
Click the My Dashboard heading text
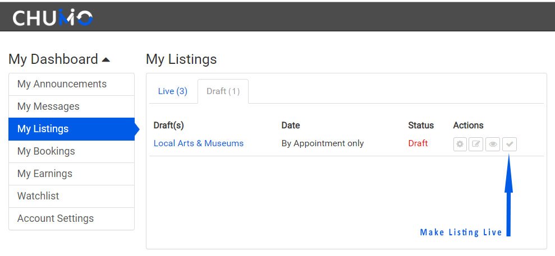point(53,59)
